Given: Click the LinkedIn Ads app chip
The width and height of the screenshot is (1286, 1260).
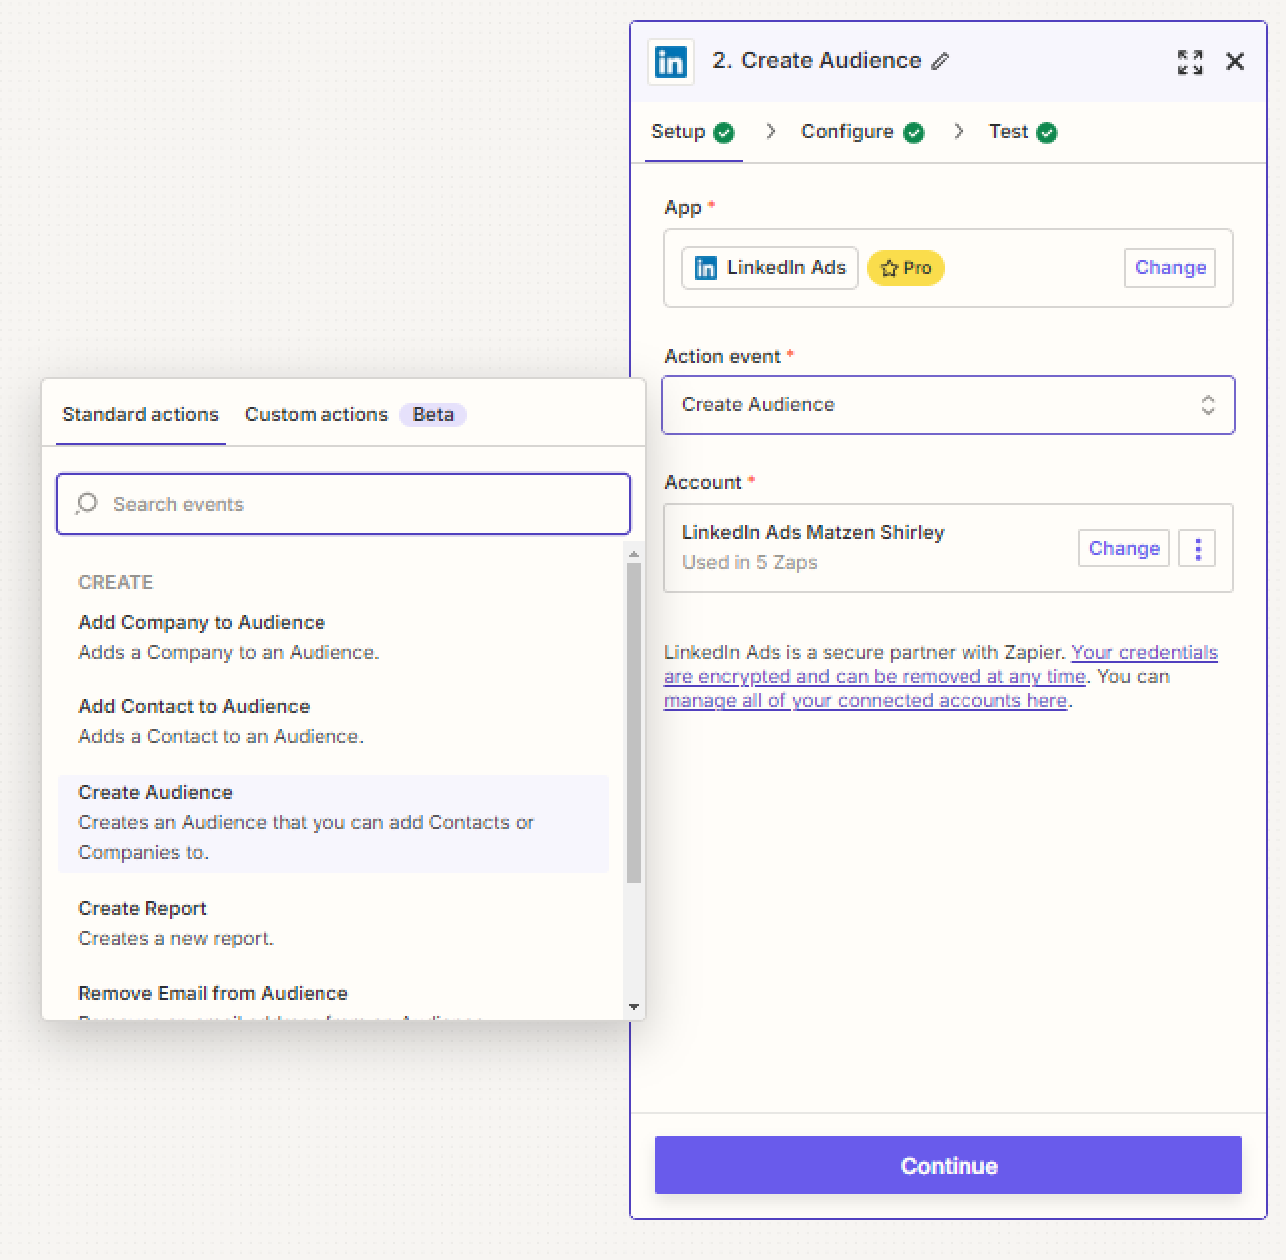Looking at the screenshot, I should coord(769,268).
